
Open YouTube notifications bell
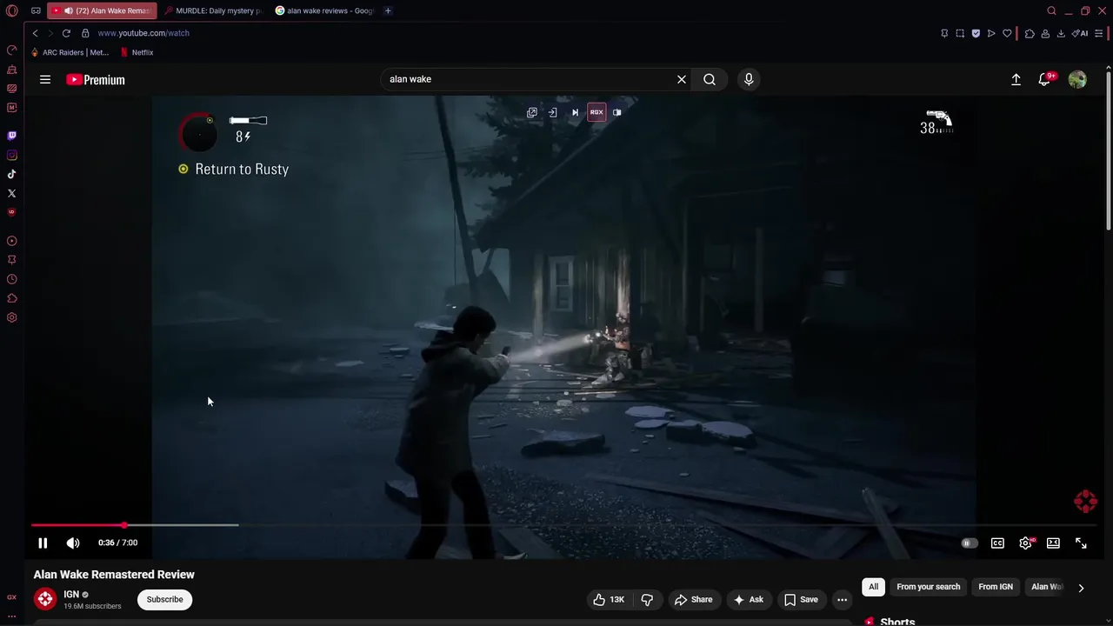click(x=1044, y=79)
